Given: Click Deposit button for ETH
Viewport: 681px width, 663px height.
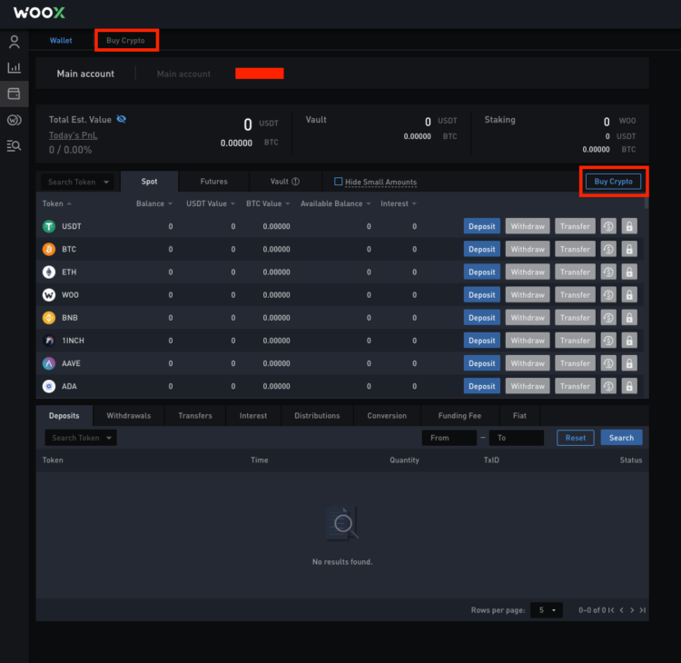Looking at the screenshot, I should coord(481,272).
